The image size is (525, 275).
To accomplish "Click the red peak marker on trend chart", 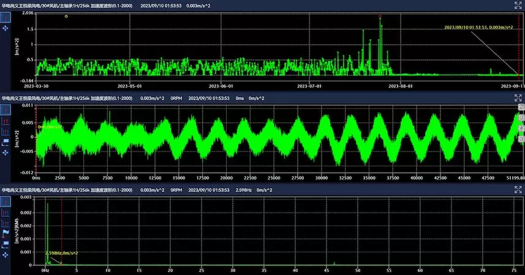I will 380,16.
